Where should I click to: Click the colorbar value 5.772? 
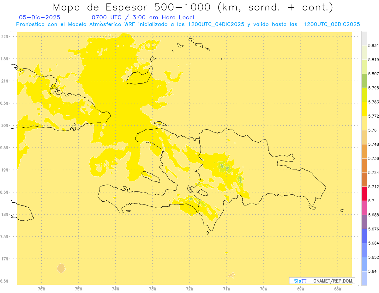373,116
